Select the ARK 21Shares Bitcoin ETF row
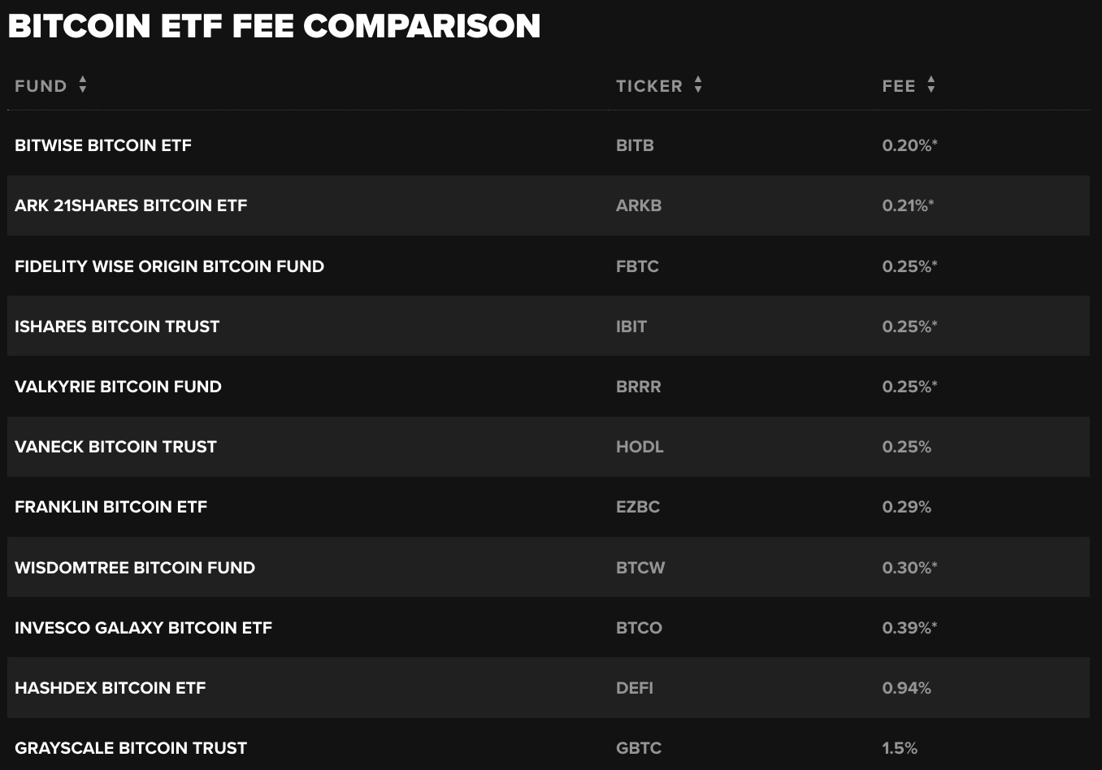Viewport: 1102px width, 770px height. [x=549, y=205]
